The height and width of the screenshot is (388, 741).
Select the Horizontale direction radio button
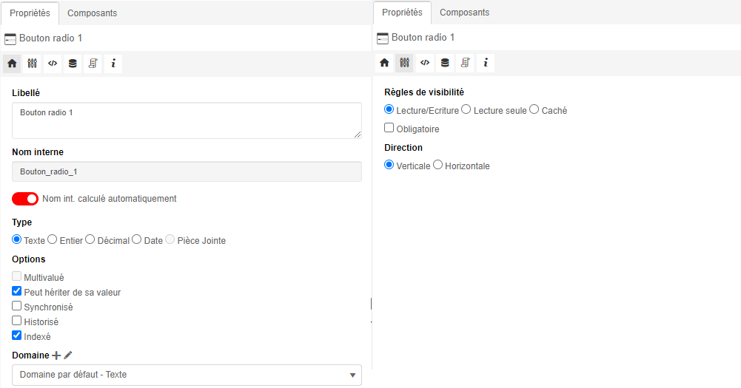pyautogui.click(x=437, y=165)
